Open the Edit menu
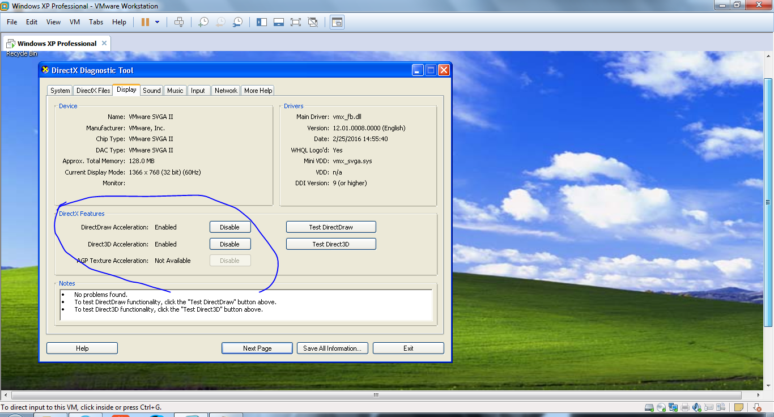Screen dimensions: 774x417 32,22
